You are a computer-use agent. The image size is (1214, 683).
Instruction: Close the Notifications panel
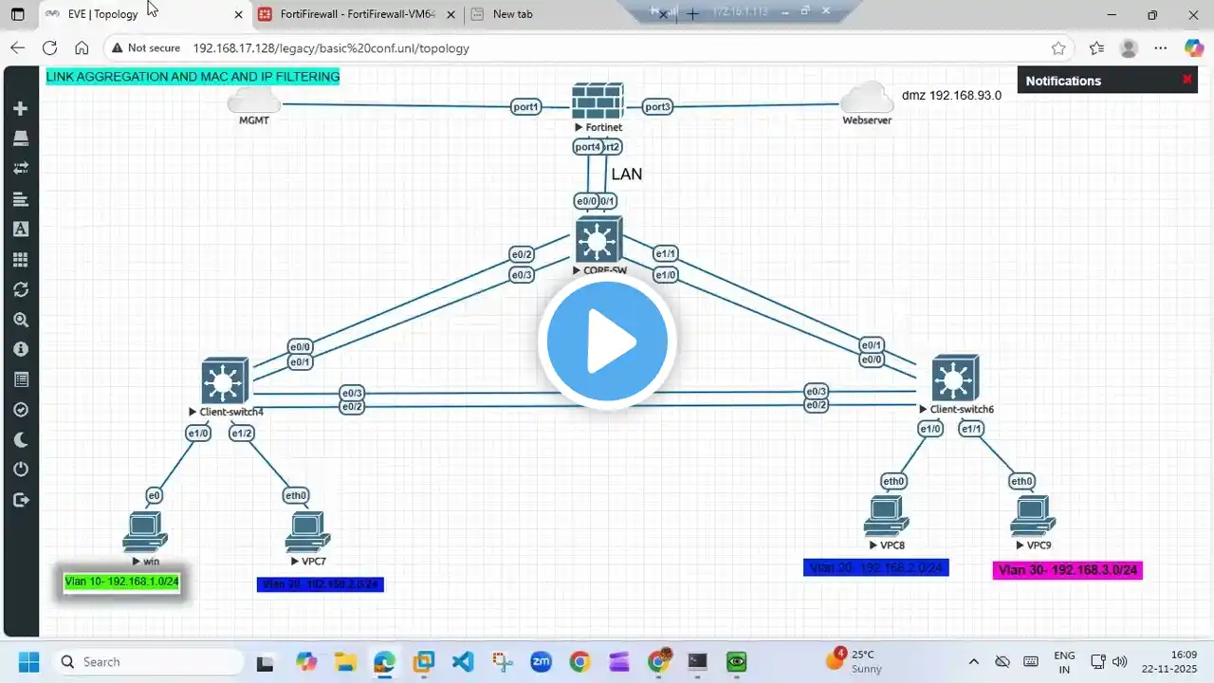click(x=1186, y=80)
